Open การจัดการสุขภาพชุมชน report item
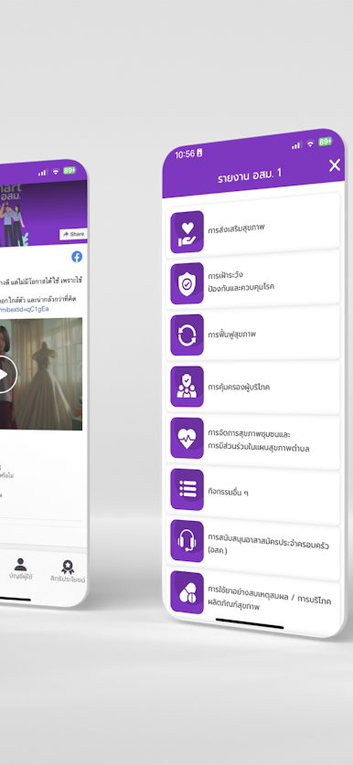 pos(253,441)
